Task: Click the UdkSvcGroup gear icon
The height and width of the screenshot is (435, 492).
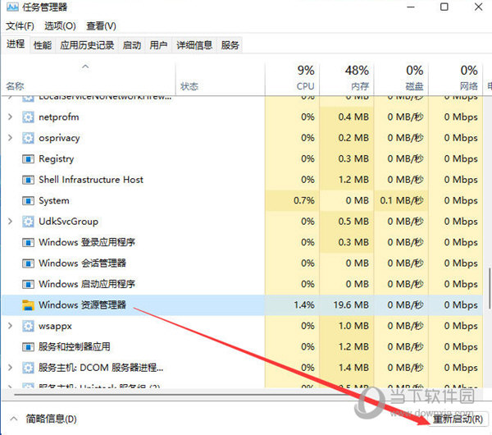Action: tap(28, 222)
